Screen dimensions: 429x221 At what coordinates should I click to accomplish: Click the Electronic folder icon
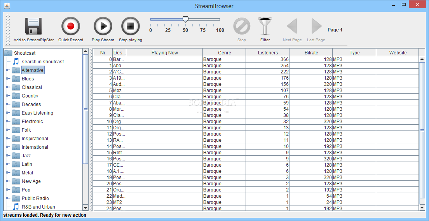pos(16,122)
